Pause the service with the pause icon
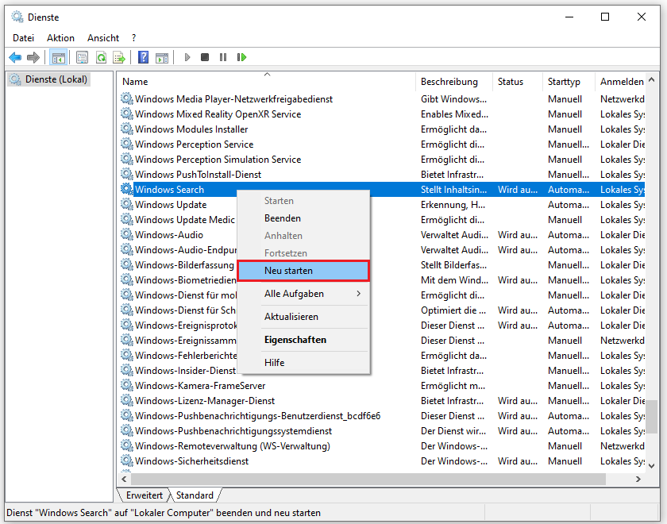667x524 pixels. [x=223, y=56]
